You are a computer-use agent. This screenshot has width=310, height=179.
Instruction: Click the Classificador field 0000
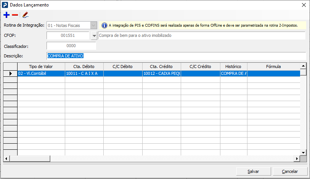71,46
